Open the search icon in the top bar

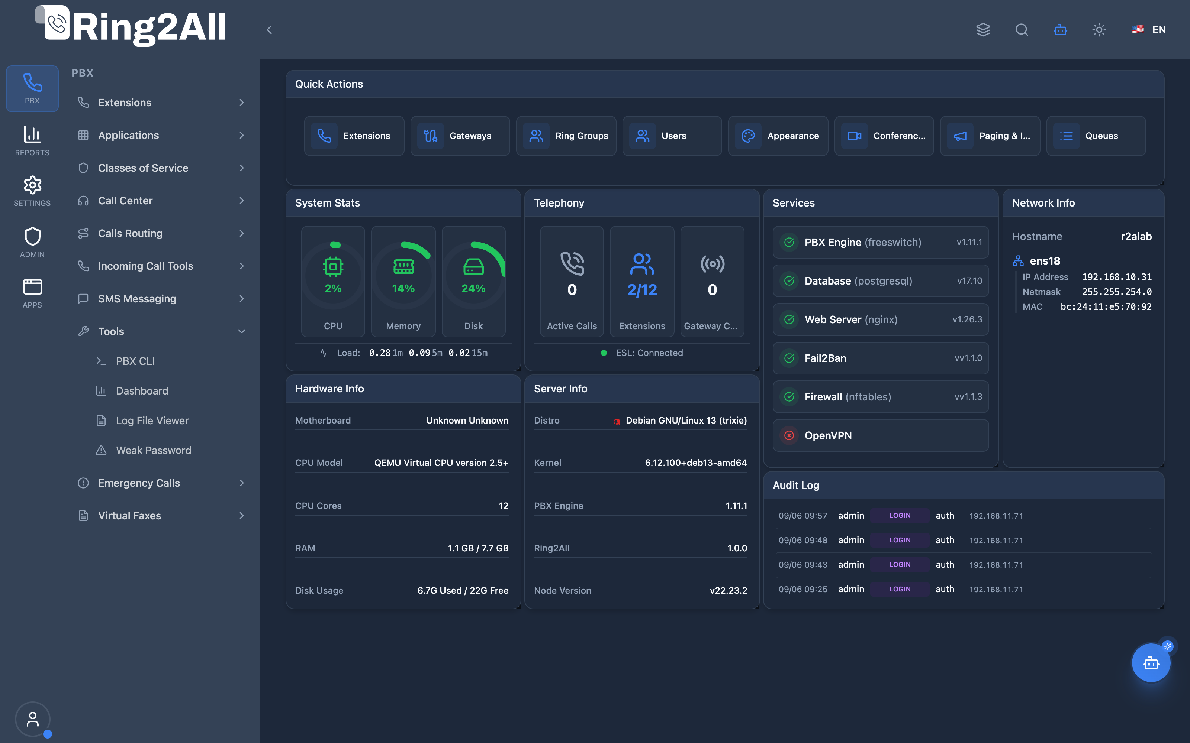(1022, 30)
